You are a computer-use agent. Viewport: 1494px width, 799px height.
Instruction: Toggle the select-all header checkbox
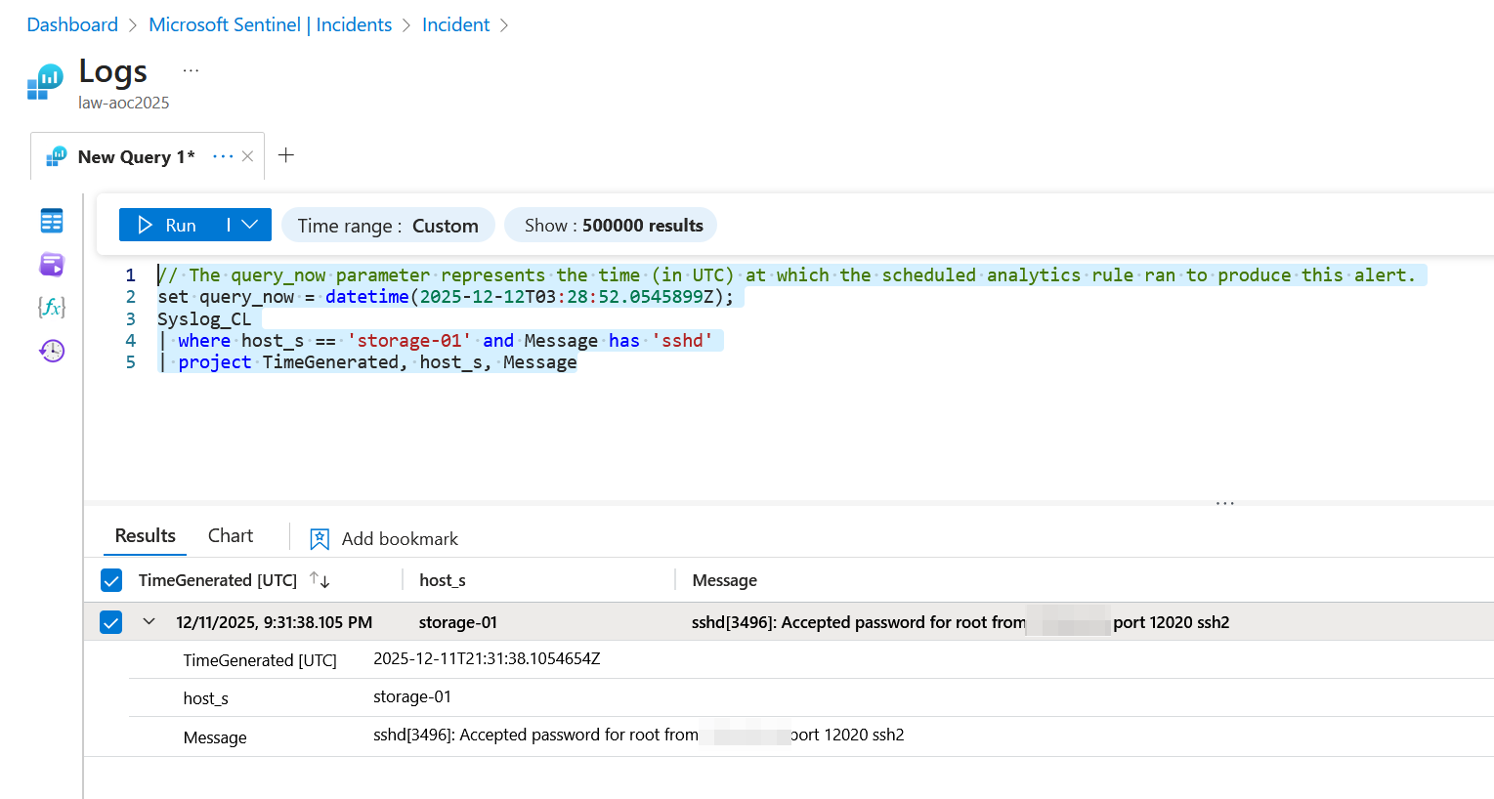tap(111, 581)
